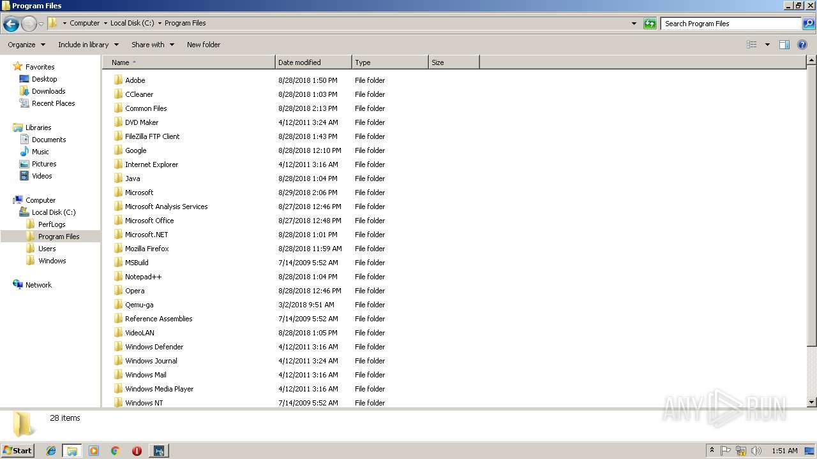
Task: Select the Mozilla Firefox folder icon
Action: coord(118,249)
